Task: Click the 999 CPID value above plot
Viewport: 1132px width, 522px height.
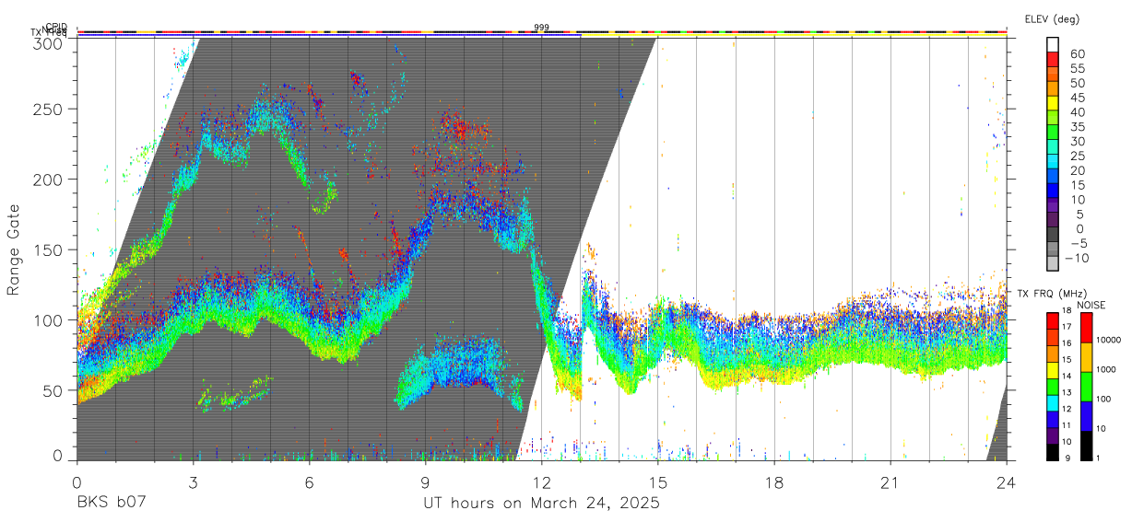Action: pyautogui.click(x=541, y=28)
